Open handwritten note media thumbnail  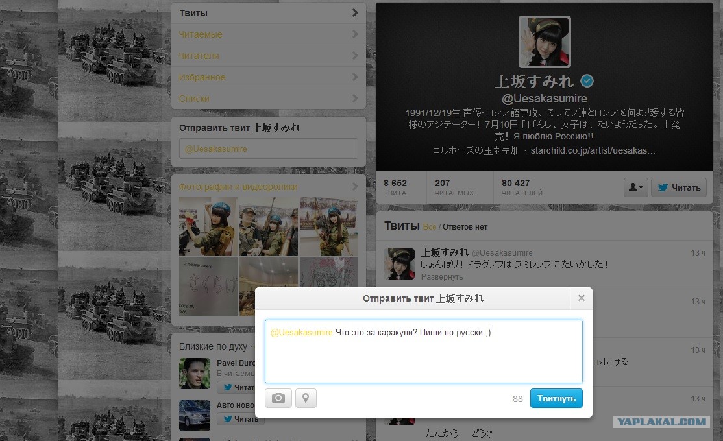coord(208,287)
